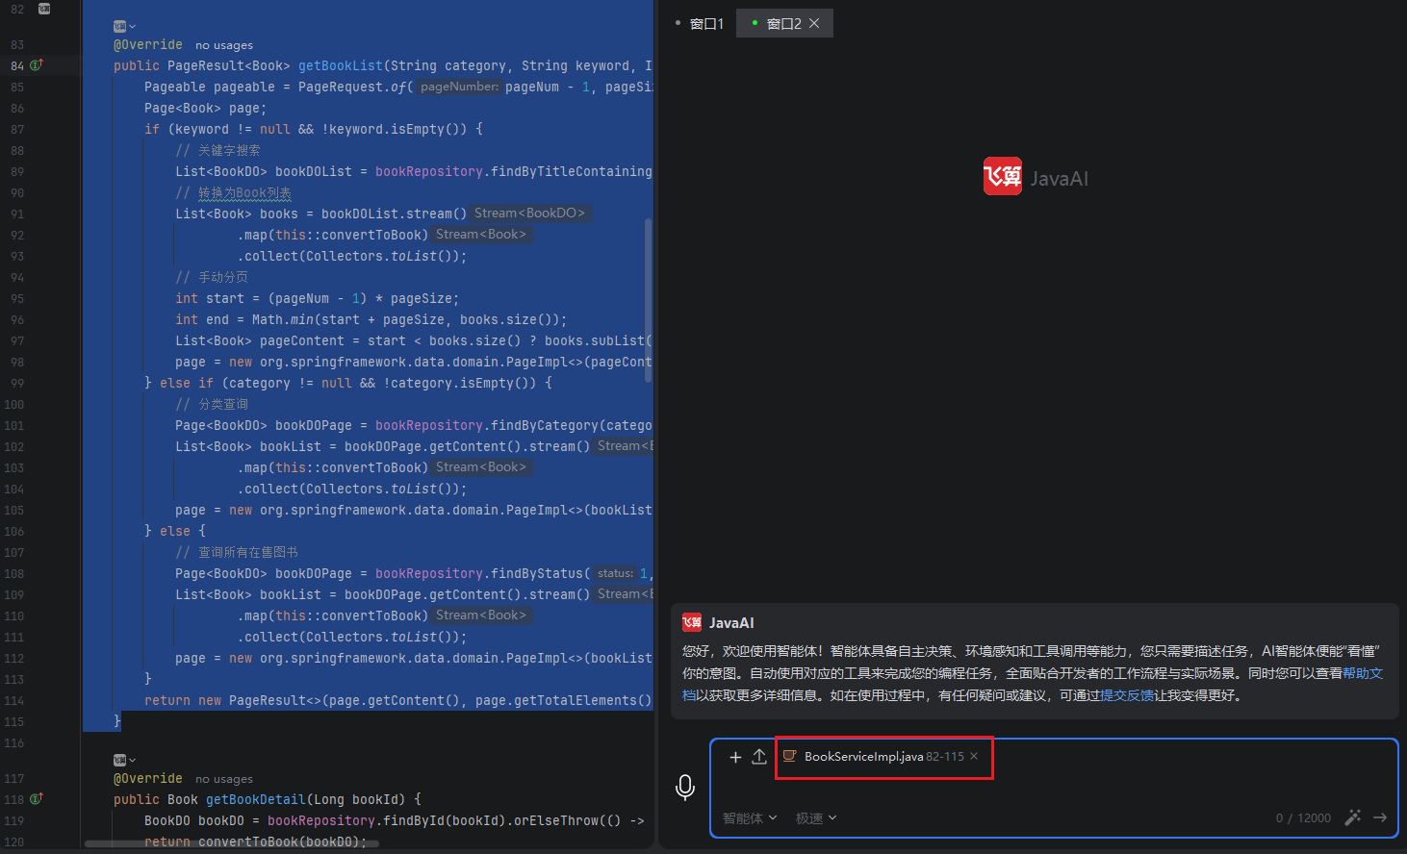Click the gutter 飞算 icon on line 82
The width and height of the screenshot is (1407, 854).
[44, 9]
